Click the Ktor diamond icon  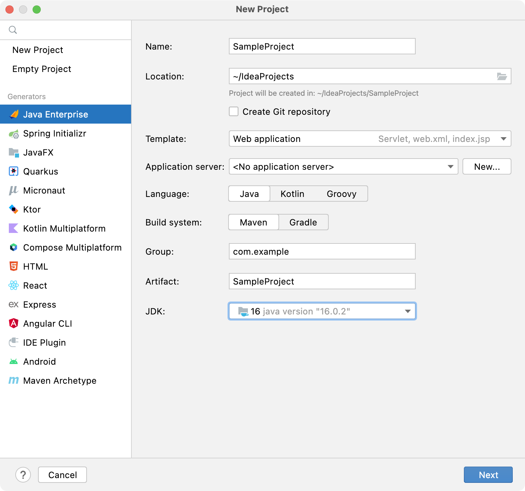click(x=14, y=209)
